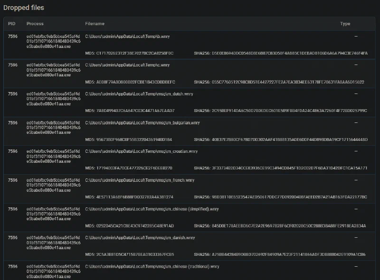Click the Type column header
The height and width of the screenshot is (280, 380).
point(345,24)
